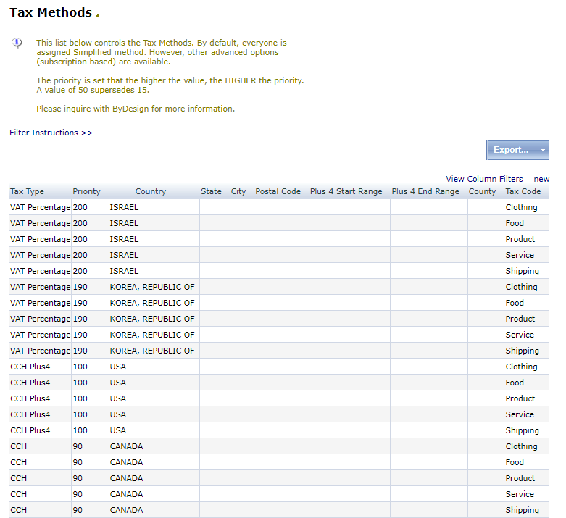Click the City column header
Viewport: 566px width, 518px height.
238,191
